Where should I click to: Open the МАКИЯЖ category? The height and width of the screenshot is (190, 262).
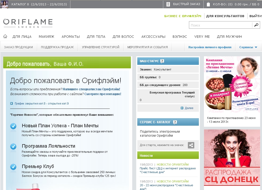pyautogui.click(x=47, y=37)
